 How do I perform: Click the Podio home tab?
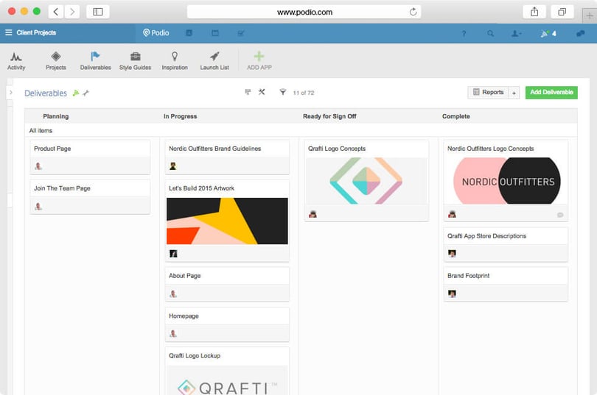coord(156,33)
